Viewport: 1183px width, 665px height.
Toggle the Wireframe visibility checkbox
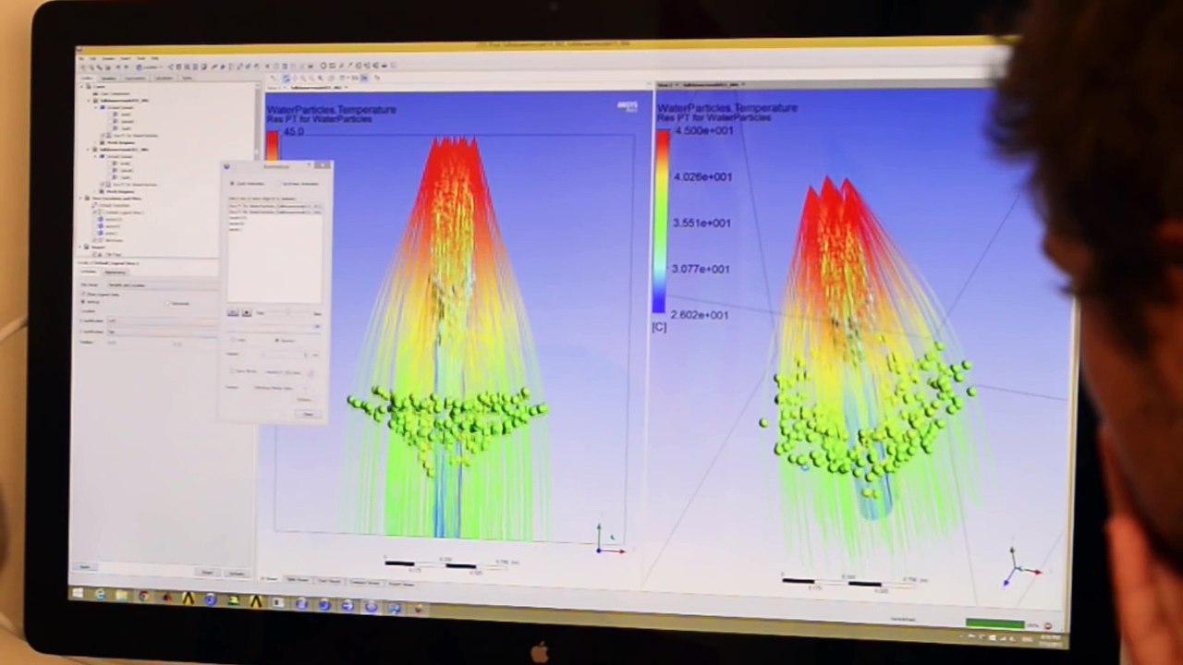pos(95,240)
